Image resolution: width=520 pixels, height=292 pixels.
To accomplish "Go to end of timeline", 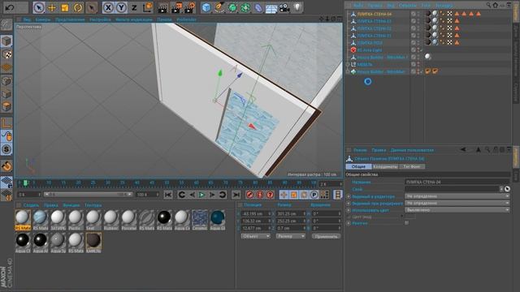I will tap(236, 195).
